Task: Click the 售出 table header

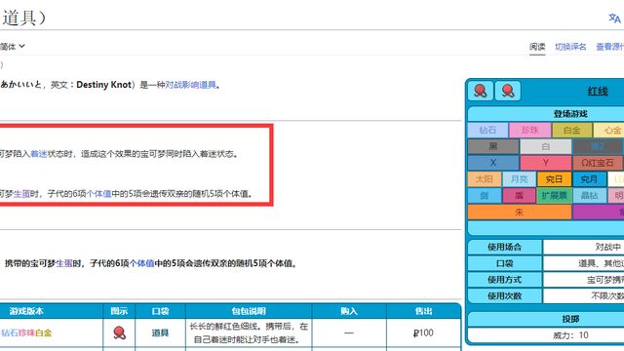Action: click(x=424, y=311)
